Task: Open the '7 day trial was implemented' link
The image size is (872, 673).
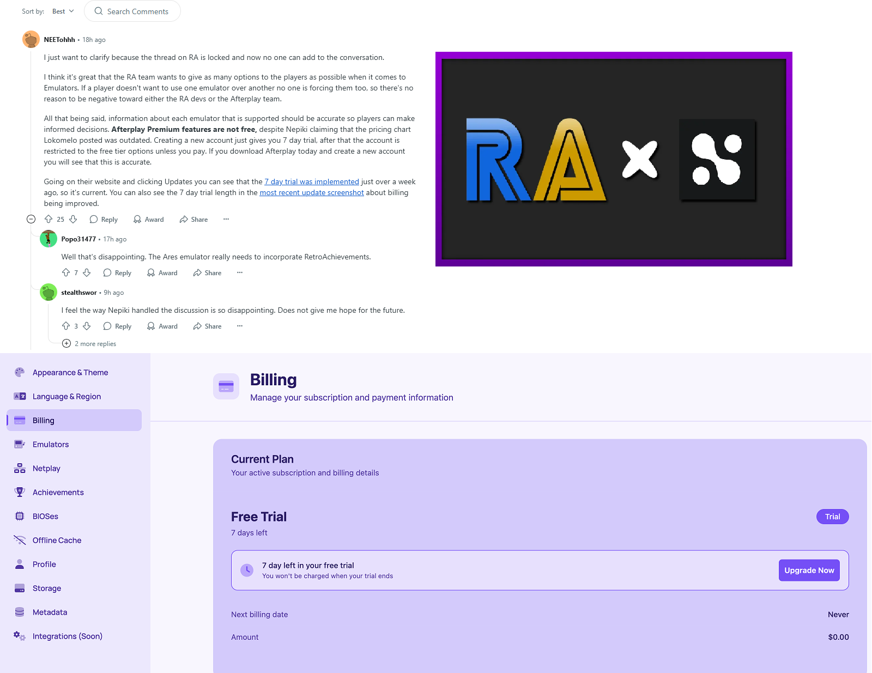Action: (x=312, y=181)
